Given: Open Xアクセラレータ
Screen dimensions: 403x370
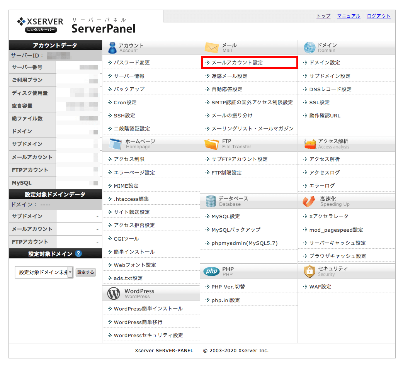Looking at the screenshot, I should (329, 216).
